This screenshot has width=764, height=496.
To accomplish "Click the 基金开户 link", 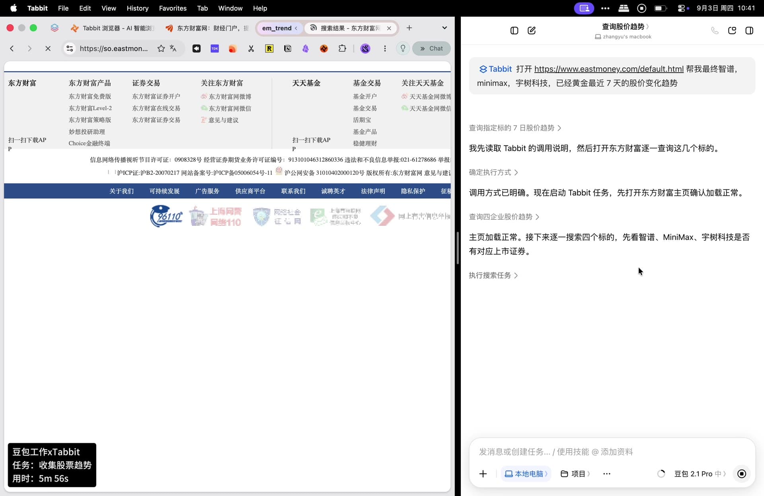I will tap(364, 96).
